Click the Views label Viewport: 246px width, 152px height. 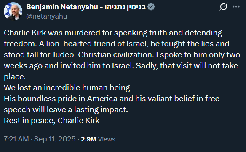[x=107, y=139]
